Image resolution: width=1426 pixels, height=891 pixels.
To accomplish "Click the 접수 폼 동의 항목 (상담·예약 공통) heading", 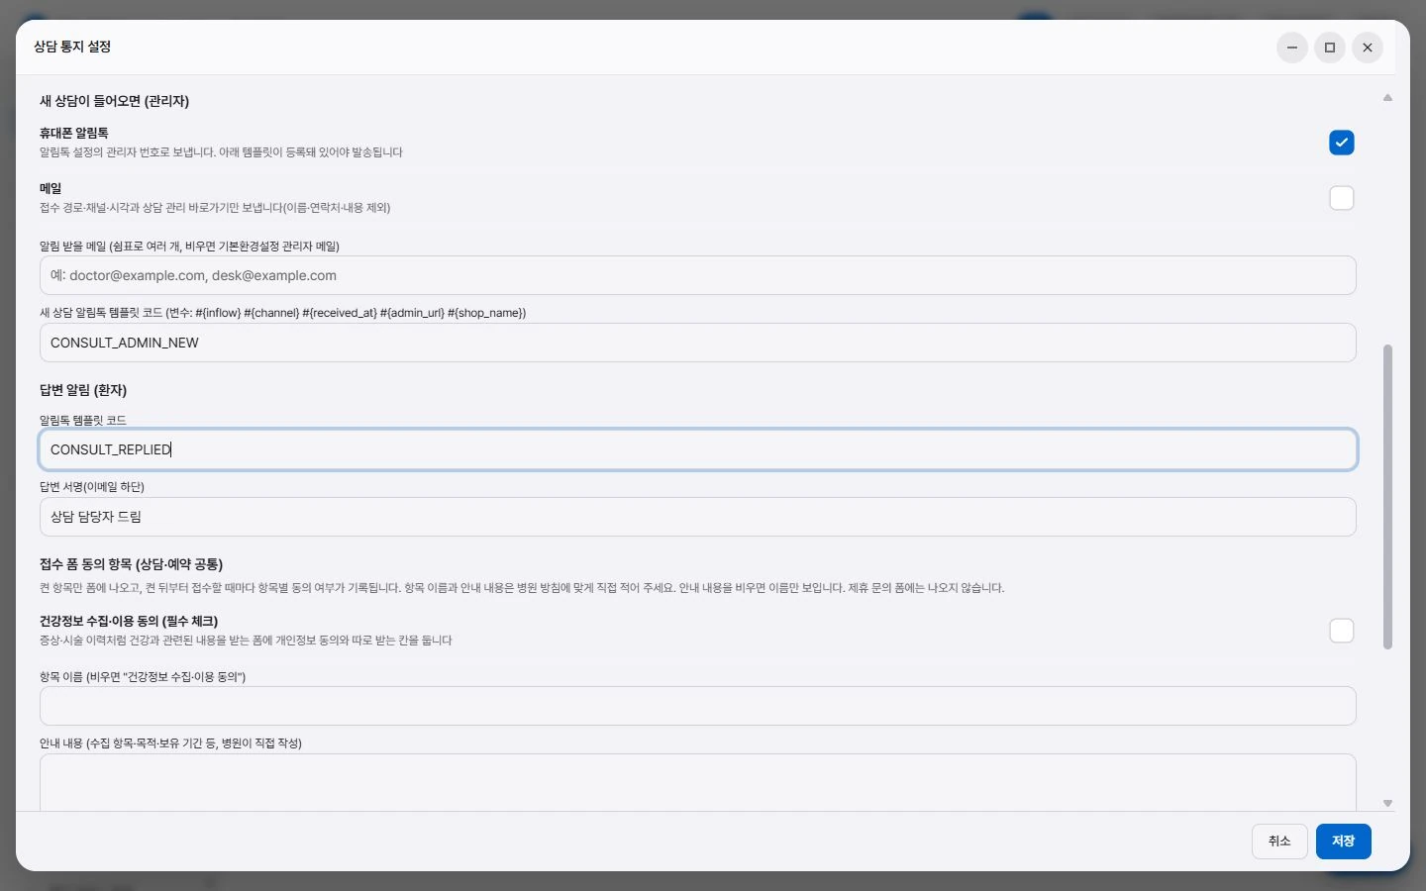I will (x=131, y=564).
